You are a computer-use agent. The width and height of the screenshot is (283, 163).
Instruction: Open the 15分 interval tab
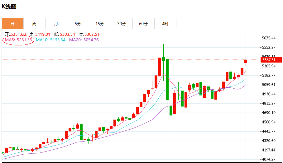[100, 24]
